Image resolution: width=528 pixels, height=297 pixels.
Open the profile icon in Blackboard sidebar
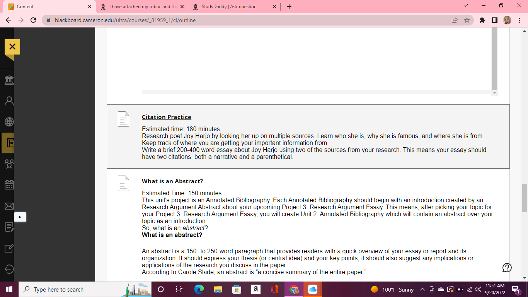point(9,101)
